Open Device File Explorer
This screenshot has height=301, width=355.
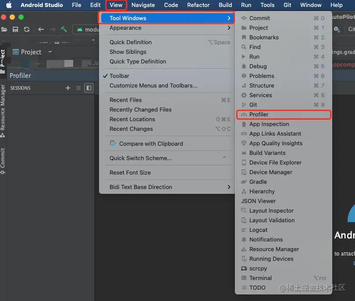(x=284, y=162)
